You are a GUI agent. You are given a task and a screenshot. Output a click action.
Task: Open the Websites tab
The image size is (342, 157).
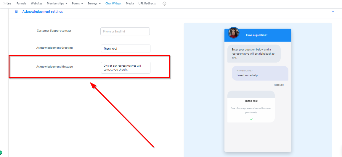point(37,4)
